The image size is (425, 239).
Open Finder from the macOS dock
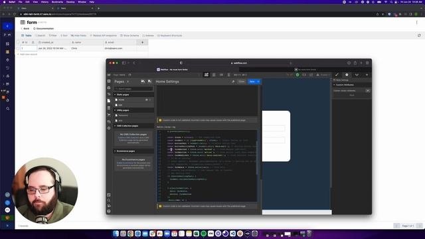click(116, 233)
